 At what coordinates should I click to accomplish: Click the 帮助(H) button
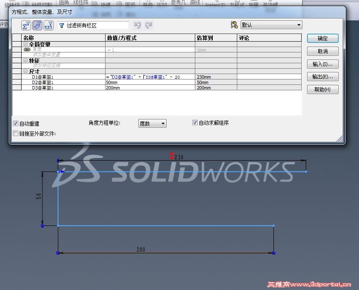tap(322, 89)
